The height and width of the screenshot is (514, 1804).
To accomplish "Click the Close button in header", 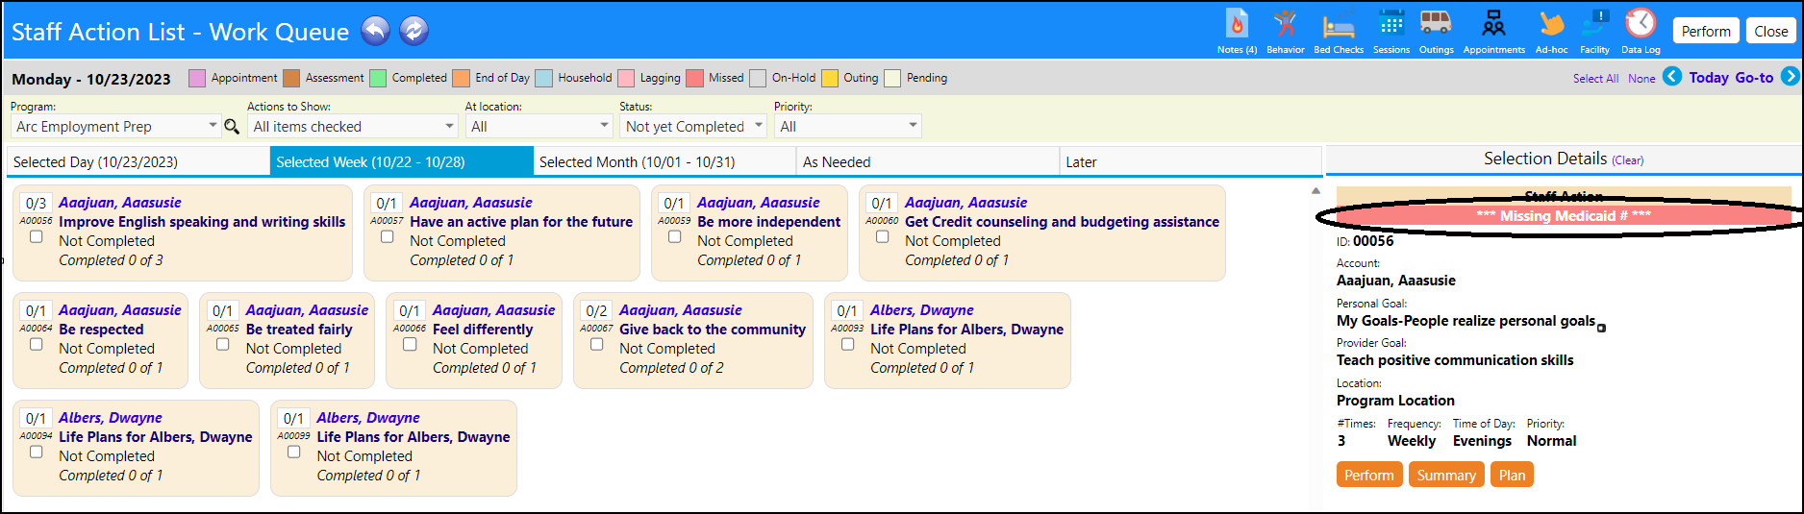I will [1770, 31].
